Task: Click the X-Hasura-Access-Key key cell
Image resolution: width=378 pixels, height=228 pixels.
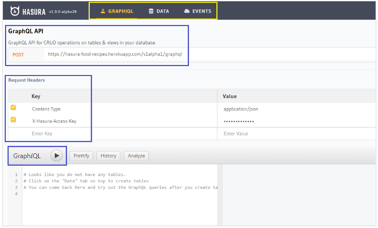Action: click(x=54, y=121)
